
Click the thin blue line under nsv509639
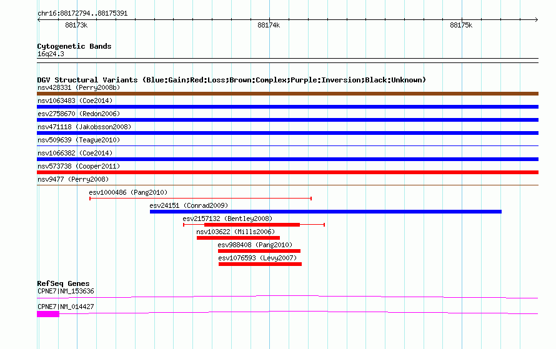click(x=287, y=145)
